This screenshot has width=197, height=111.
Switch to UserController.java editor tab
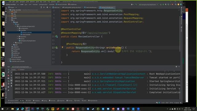coord(90,7)
